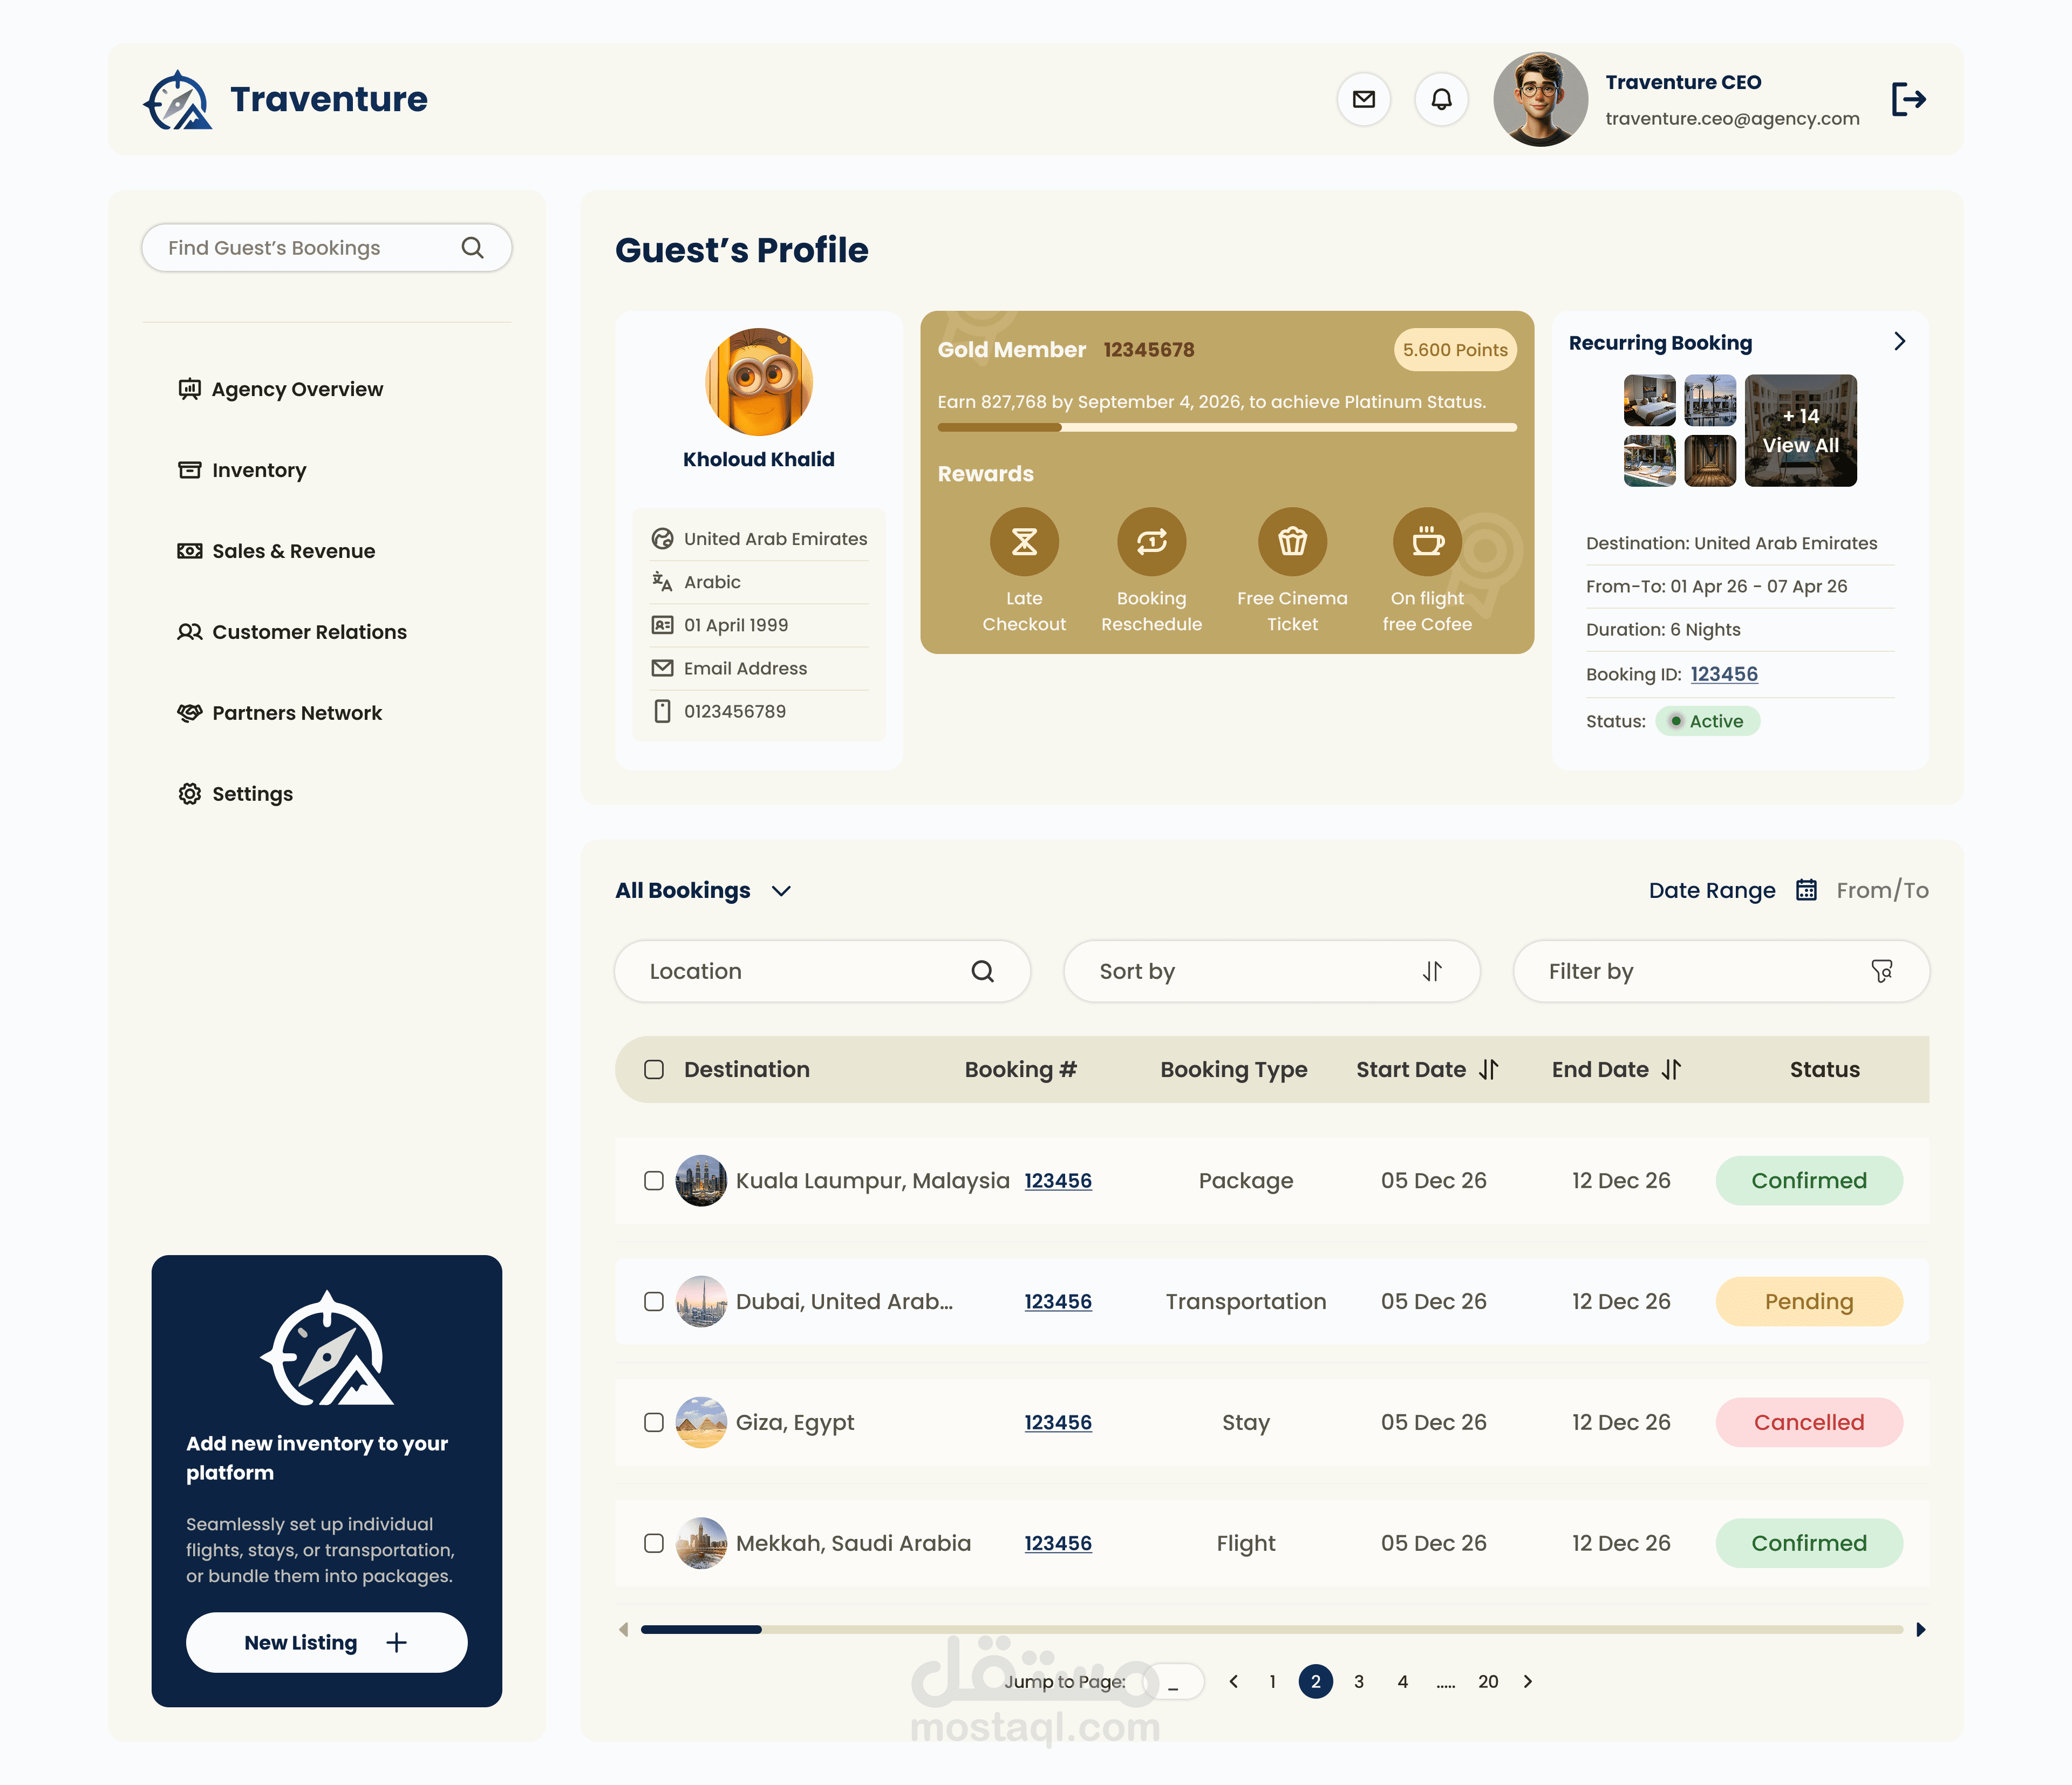Toggle the select-all Destination header checkbox
The width and height of the screenshot is (2072, 1785).
(654, 1070)
